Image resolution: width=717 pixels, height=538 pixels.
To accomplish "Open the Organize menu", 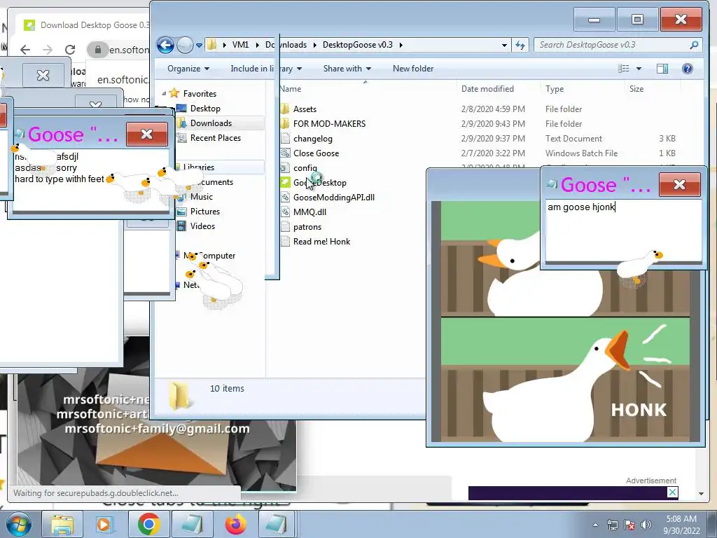I will (x=188, y=69).
